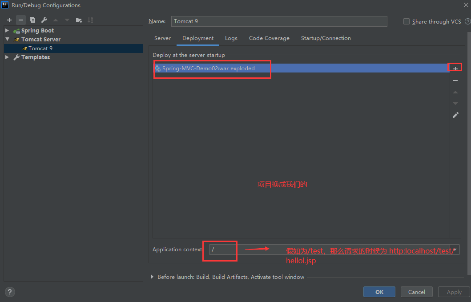
Task: Expand the Before launch section
Action: tap(152, 277)
